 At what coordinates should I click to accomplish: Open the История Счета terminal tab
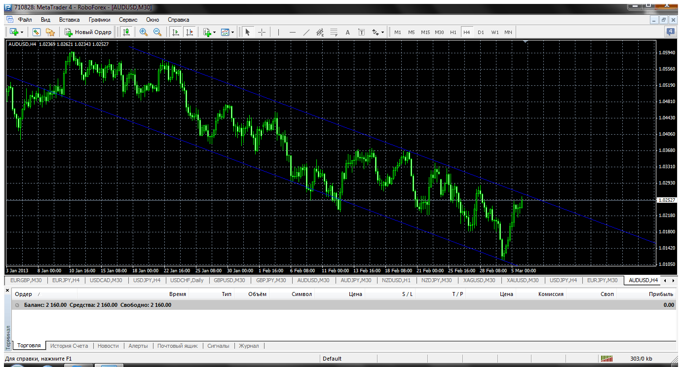pyautogui.click(x=69, y=346)
